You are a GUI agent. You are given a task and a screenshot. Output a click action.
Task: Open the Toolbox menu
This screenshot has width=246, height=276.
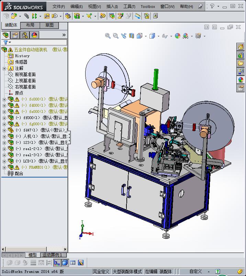(x=148, y=7)
